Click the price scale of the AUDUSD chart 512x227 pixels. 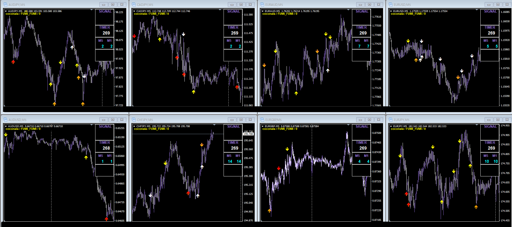(x=120, y=173)
